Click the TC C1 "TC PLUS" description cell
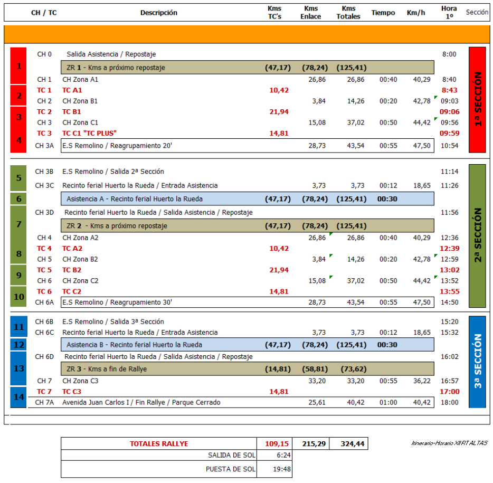Image resolution: width=493 pixels, height=483 pixels. [89, 134]
